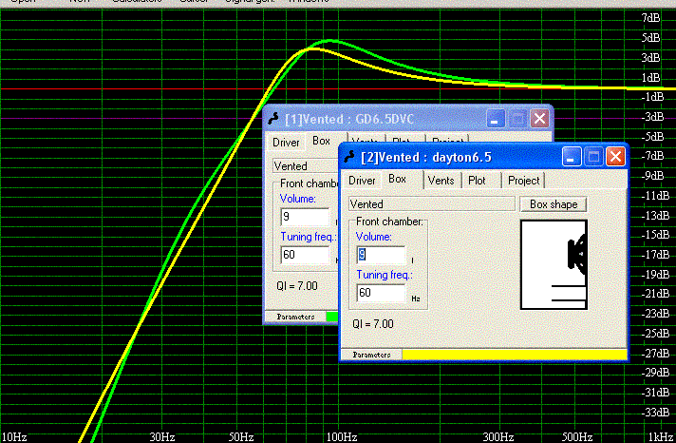This screenshot has height=443, width=676.
Task: Click Volume field in dayton6.5 window
Action: 381,255
